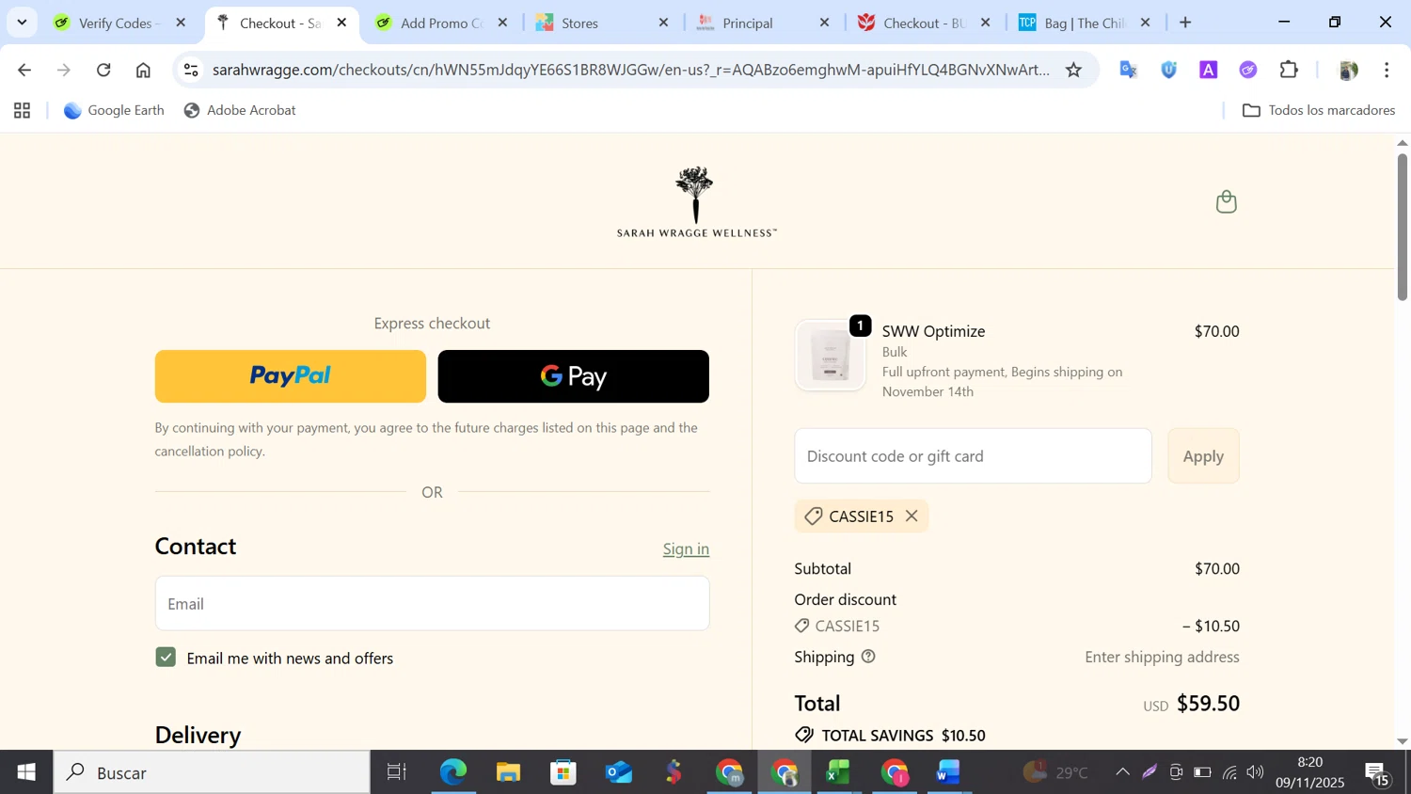Open the notification center icon
This screenshot has height=794, width=1411.
tap(1378, 774)
